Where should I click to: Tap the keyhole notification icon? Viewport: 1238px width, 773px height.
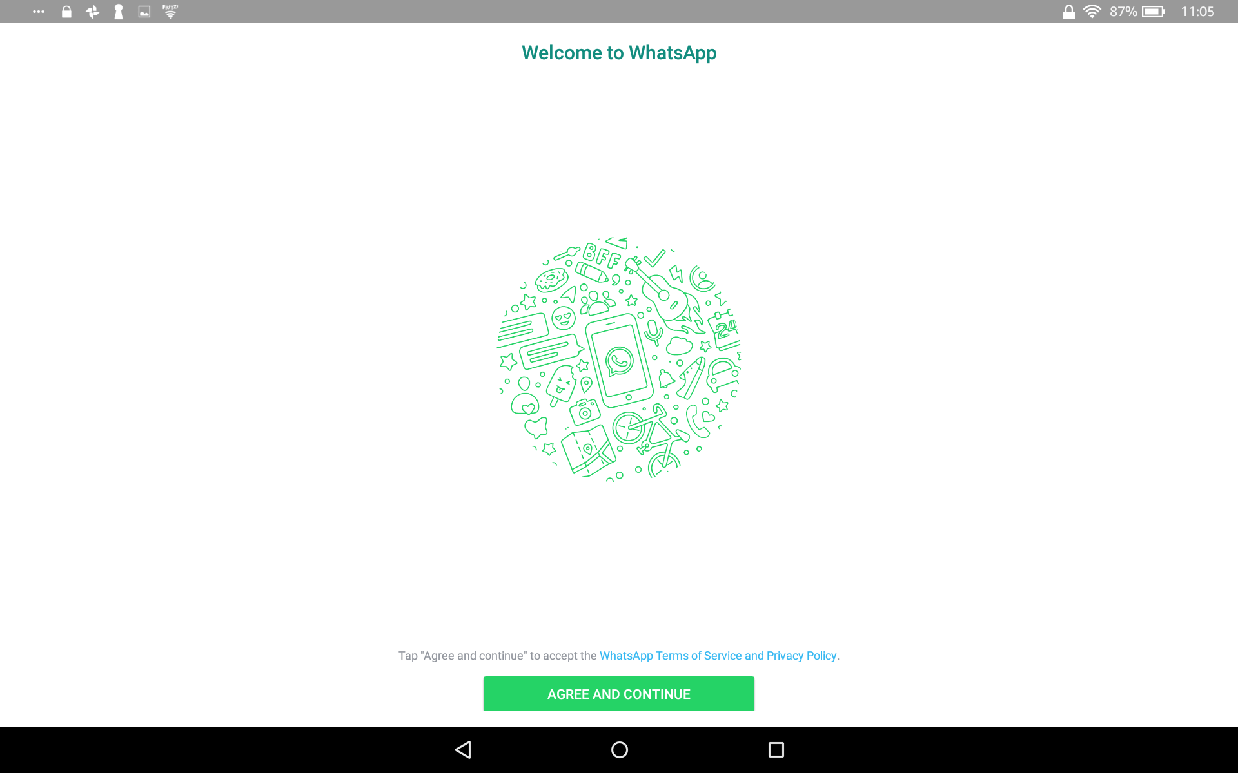(x=119, y=12)
